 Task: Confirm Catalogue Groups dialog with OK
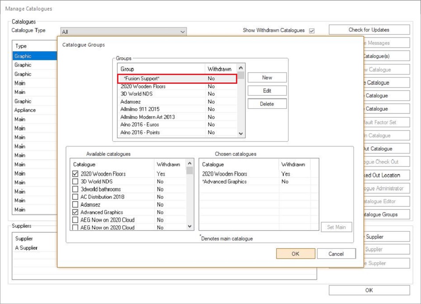296,254
